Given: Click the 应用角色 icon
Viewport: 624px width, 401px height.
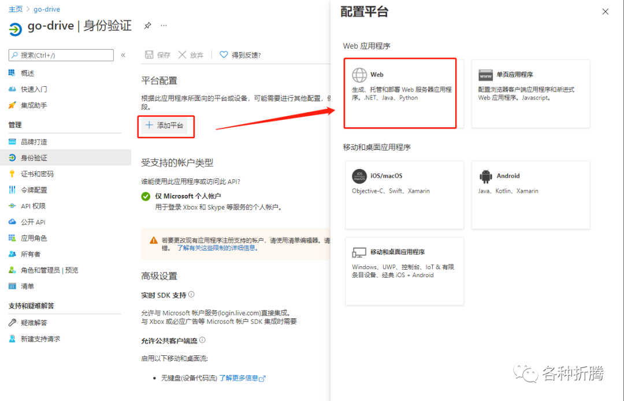Looking at the screenshot, I should tap(12, 238).
